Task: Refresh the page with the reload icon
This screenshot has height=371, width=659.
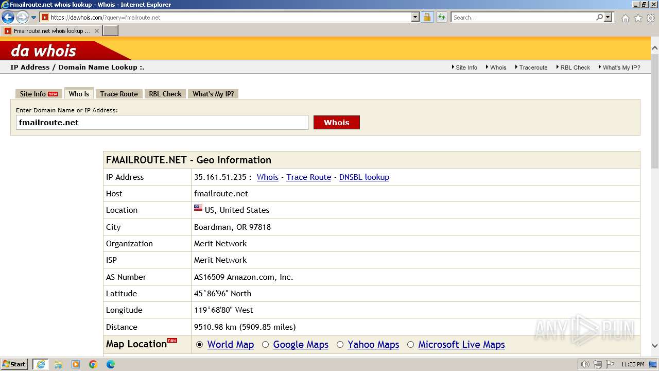Action: (x=442, y=17)
